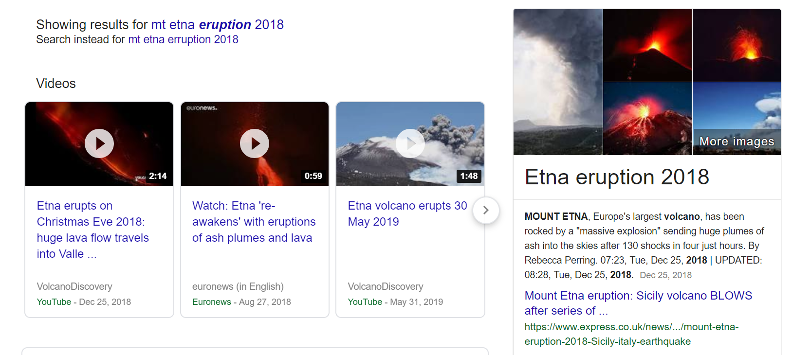Image resolution: width=792 pixels, height=355 pixels.
Task: Open "Watch: Etna 're-awakens'" video title link
Action: (x=253, y=222)
